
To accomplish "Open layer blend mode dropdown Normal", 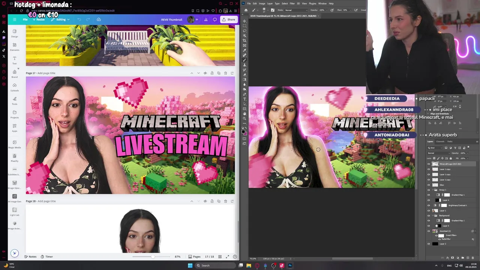I will pyautogui.click(x=439, y=153).
